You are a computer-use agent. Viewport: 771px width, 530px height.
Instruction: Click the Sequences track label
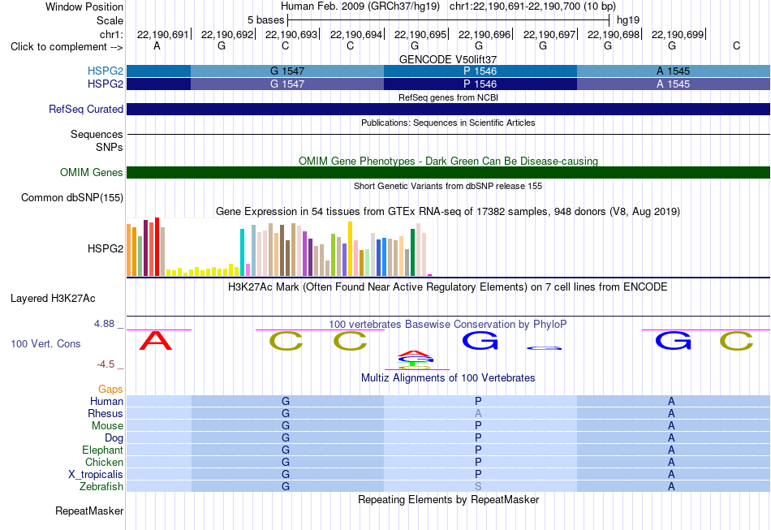(x=97, y=134)
